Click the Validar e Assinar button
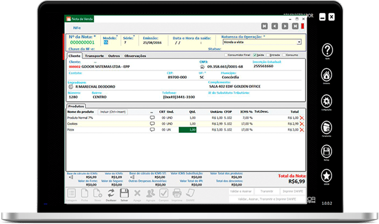 coord(242,193)
